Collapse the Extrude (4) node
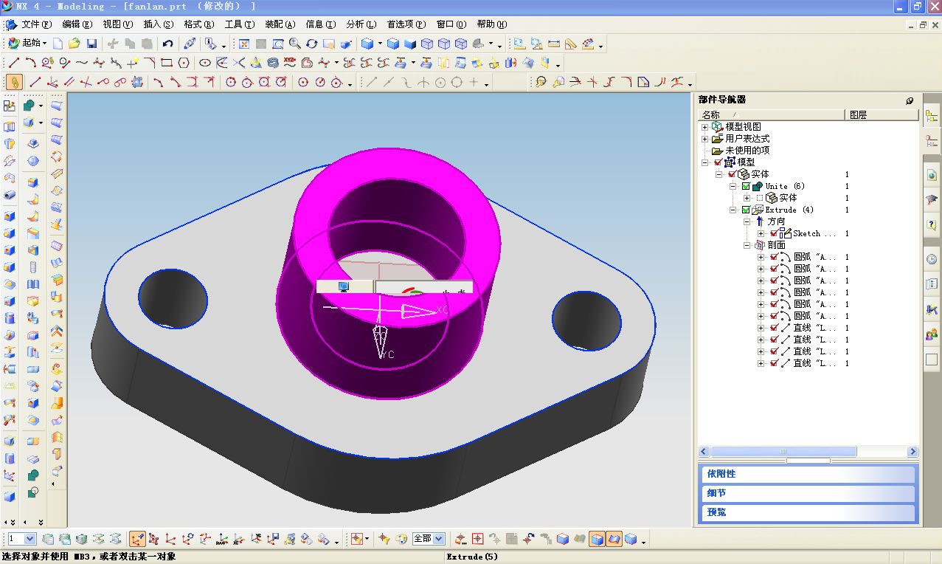942x564 pixels. tap(733, 210)
